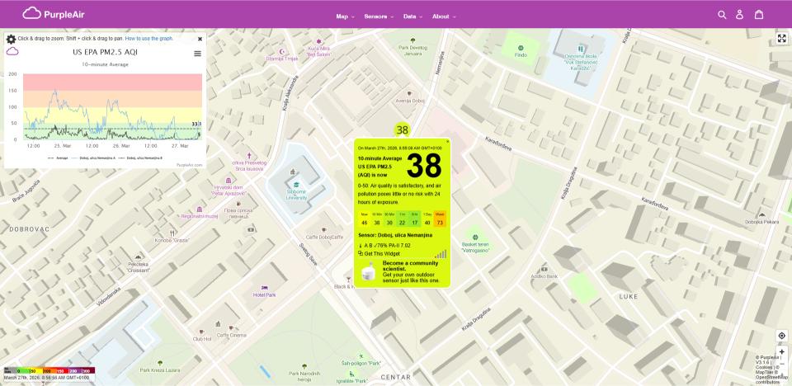Viewport: 792px width, 386px height.
Task: Click the Caffe DobojCaffe map label
Action: (x=324, y=237)
